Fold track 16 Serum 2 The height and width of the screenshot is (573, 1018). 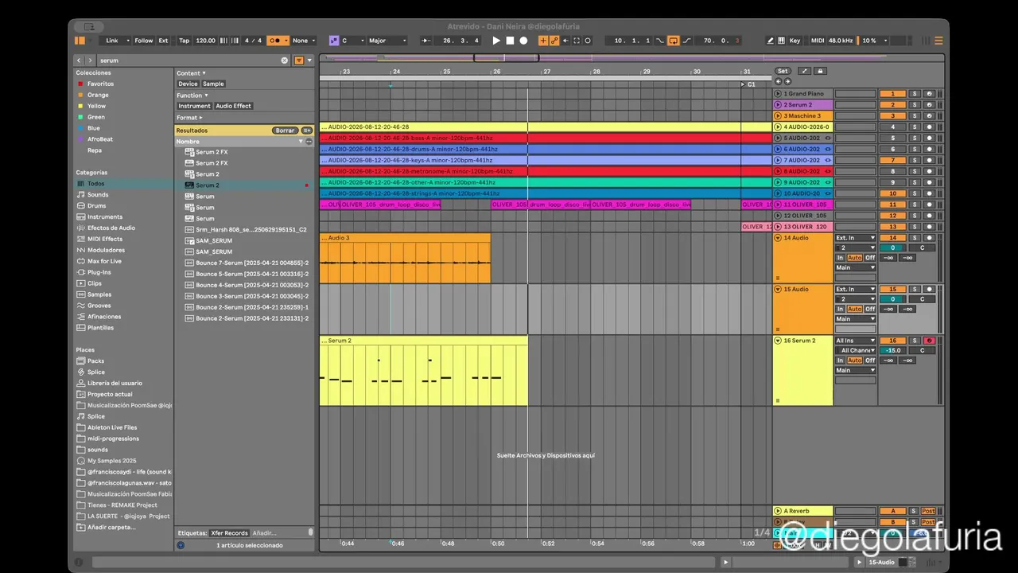778,341
